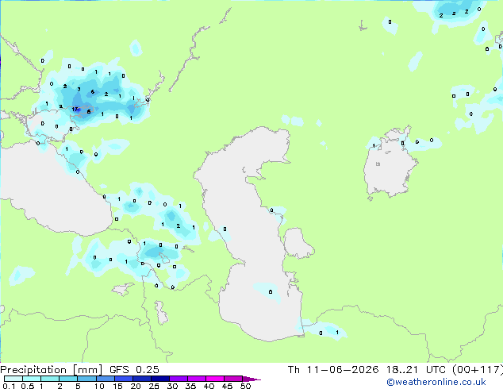Click the '17' precipitation value on map
Image resolution: width=503 pixels, height=389 pixels.
click(75, 110)
